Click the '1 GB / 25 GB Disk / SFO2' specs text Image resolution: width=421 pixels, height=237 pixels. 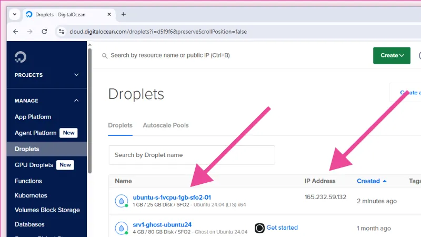(x=161, y=205)
